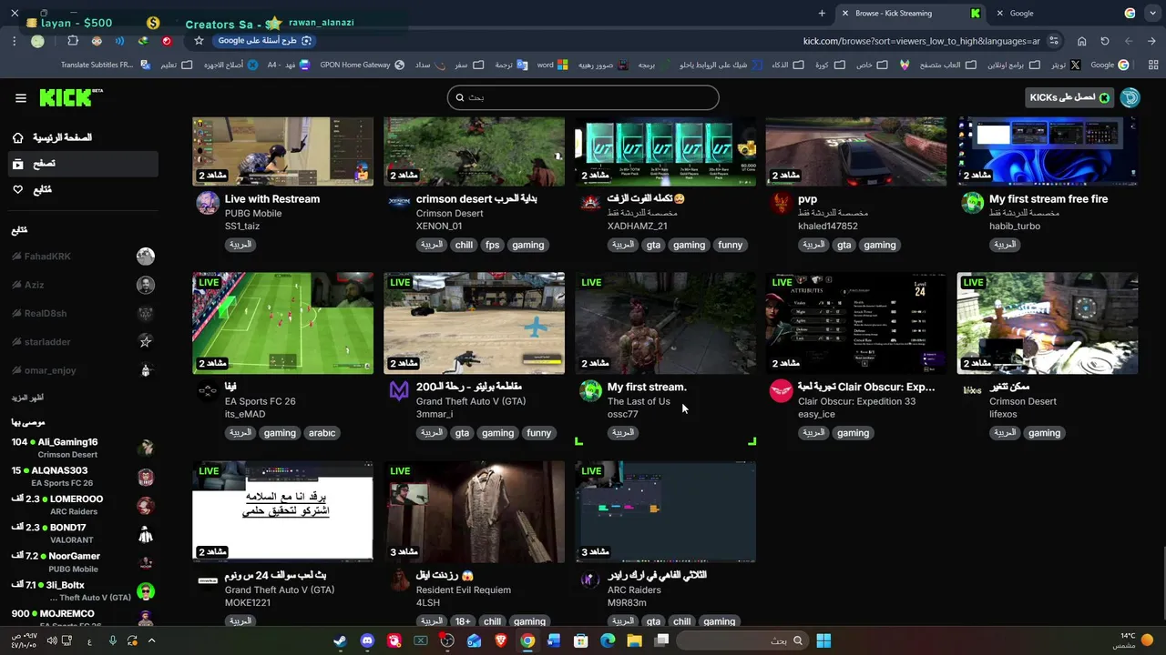Open FahadKRK avatar in following list

pyautogui.click(x=145, y=257)
